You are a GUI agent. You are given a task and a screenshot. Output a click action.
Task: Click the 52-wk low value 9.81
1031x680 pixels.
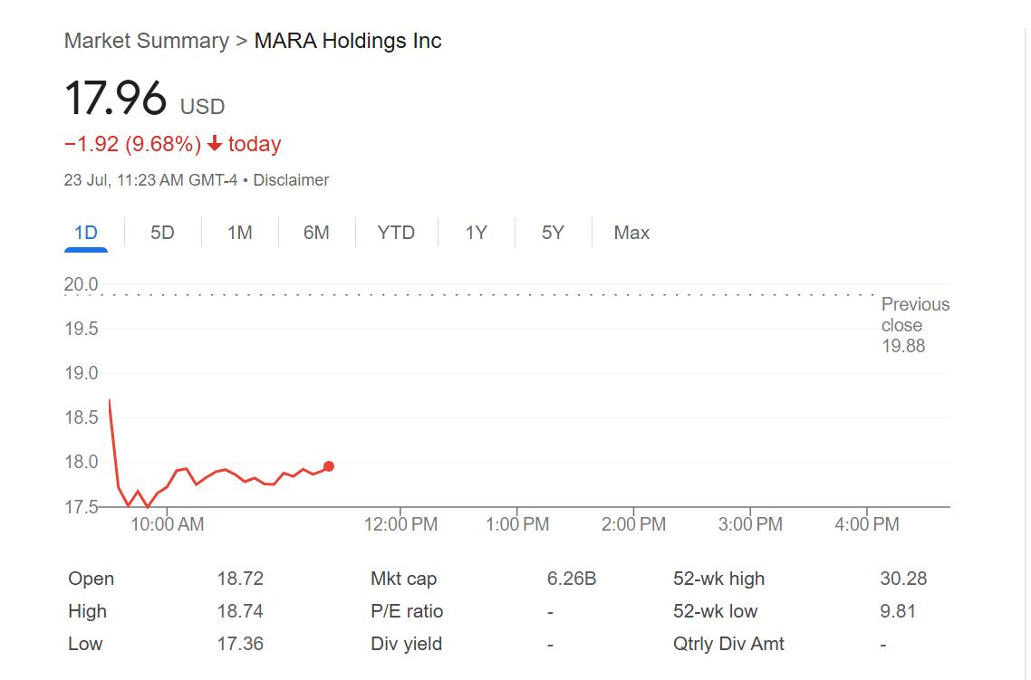click(x=898, y=611)
